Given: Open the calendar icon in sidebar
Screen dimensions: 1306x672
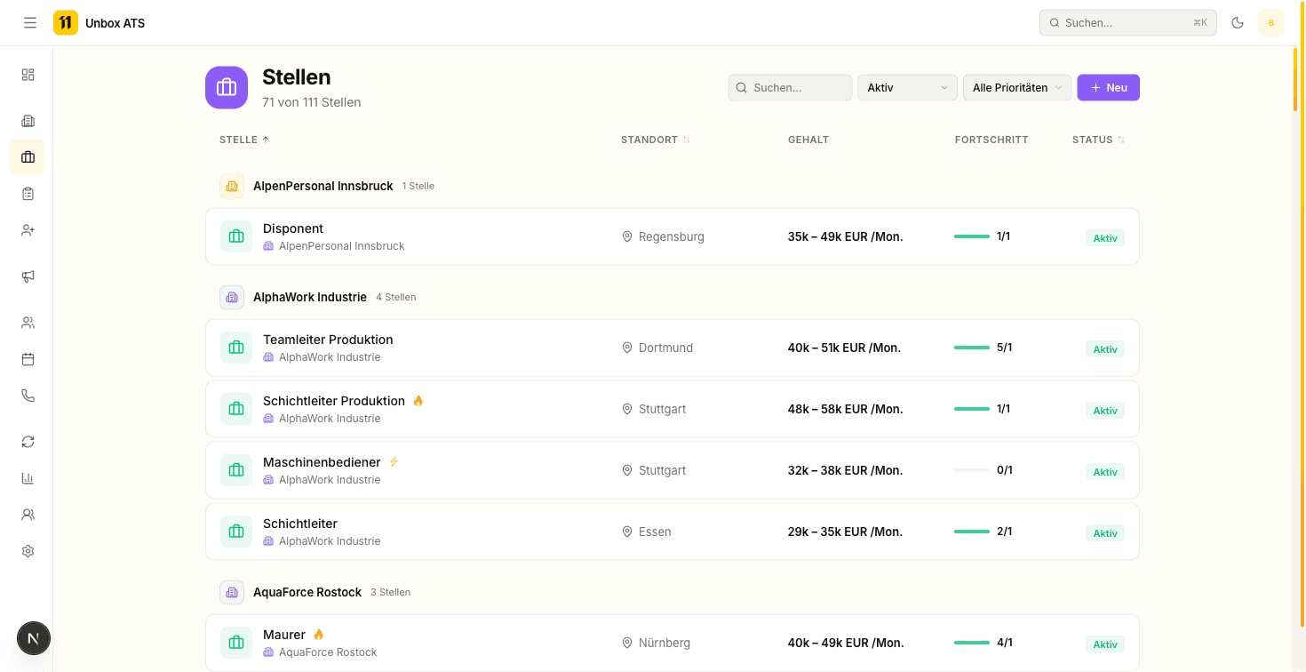Looking at the screenshot, I should (x=28, y=359).
